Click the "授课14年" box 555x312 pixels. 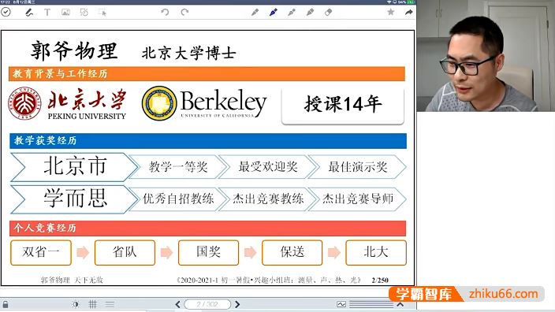(x=343, y=106)
